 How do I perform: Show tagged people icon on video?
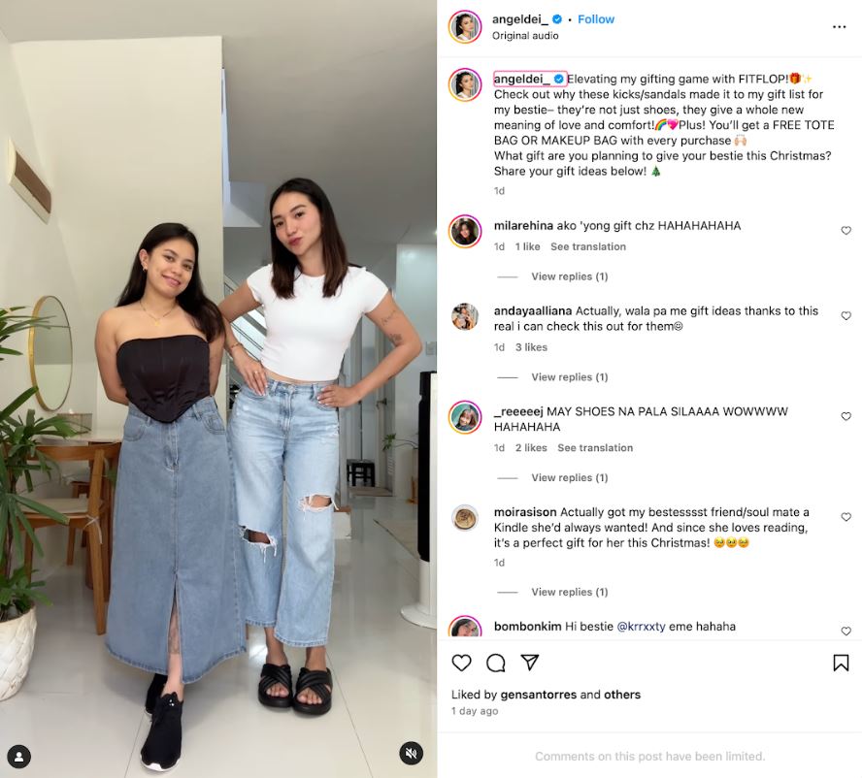(x=18, y=757)
